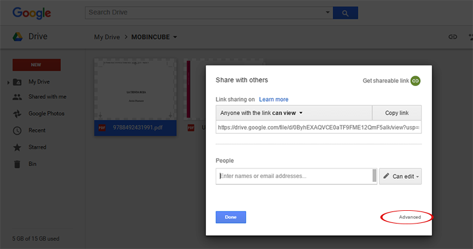Click the Google Photos pinwheel icon
This screenshot has height=249, width=473.
[x=17, y=113]
